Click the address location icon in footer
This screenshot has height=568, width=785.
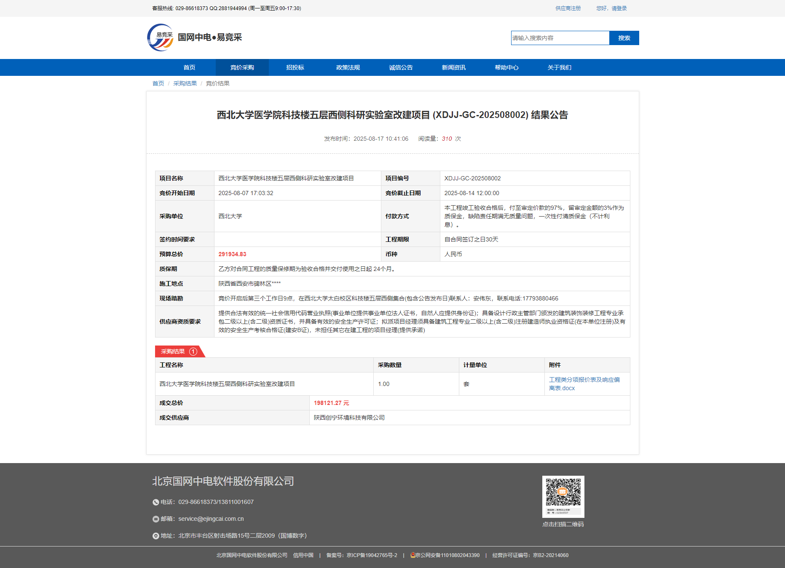click(155, 536)
